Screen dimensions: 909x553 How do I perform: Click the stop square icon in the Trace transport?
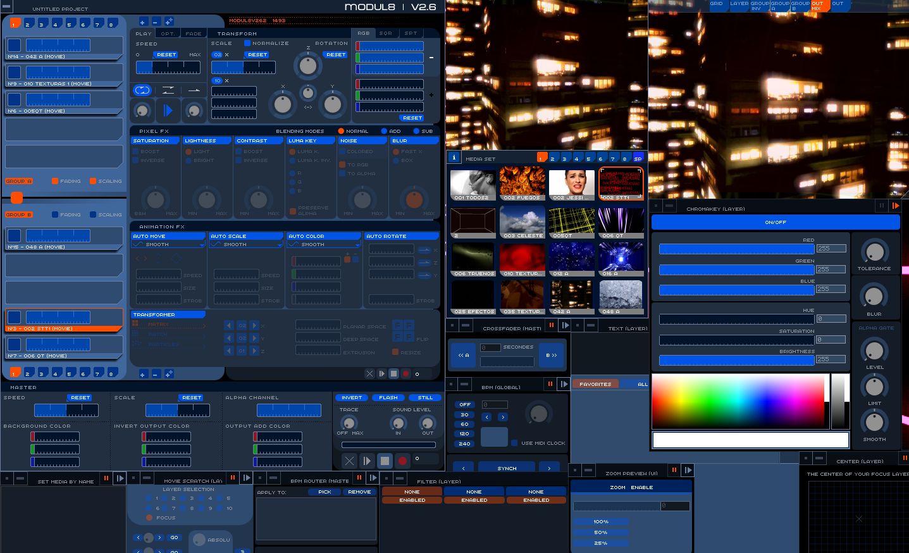point(384,461)
